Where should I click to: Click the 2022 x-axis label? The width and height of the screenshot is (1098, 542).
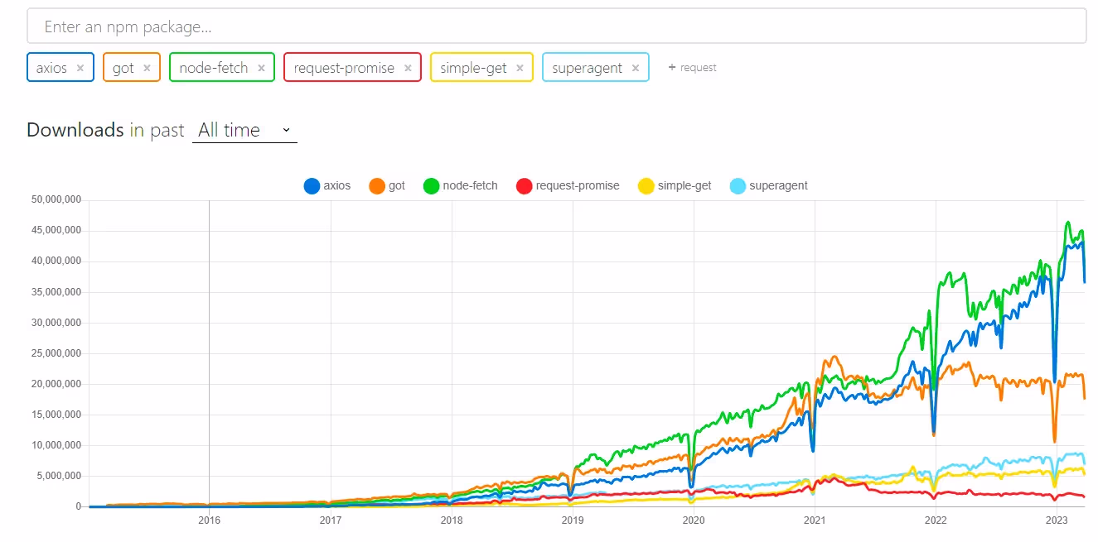936,520
